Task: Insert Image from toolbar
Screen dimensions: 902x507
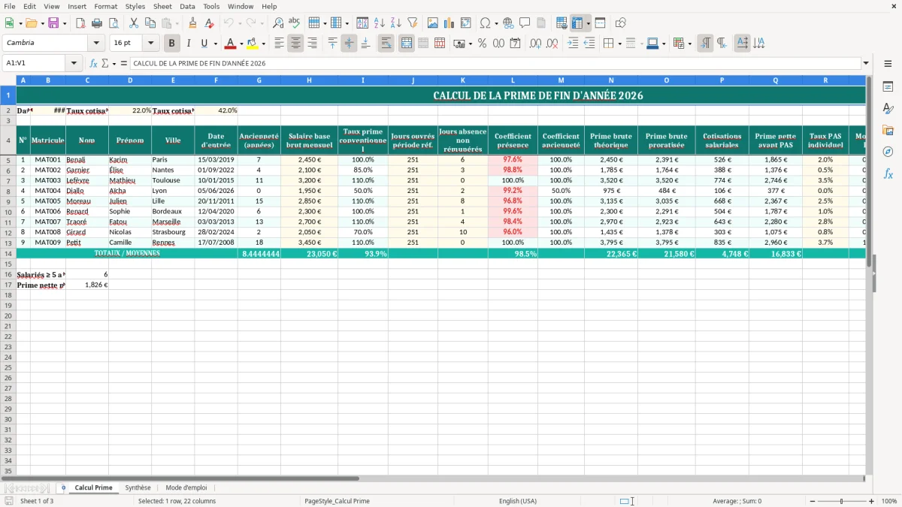Action: coord(433,23)
